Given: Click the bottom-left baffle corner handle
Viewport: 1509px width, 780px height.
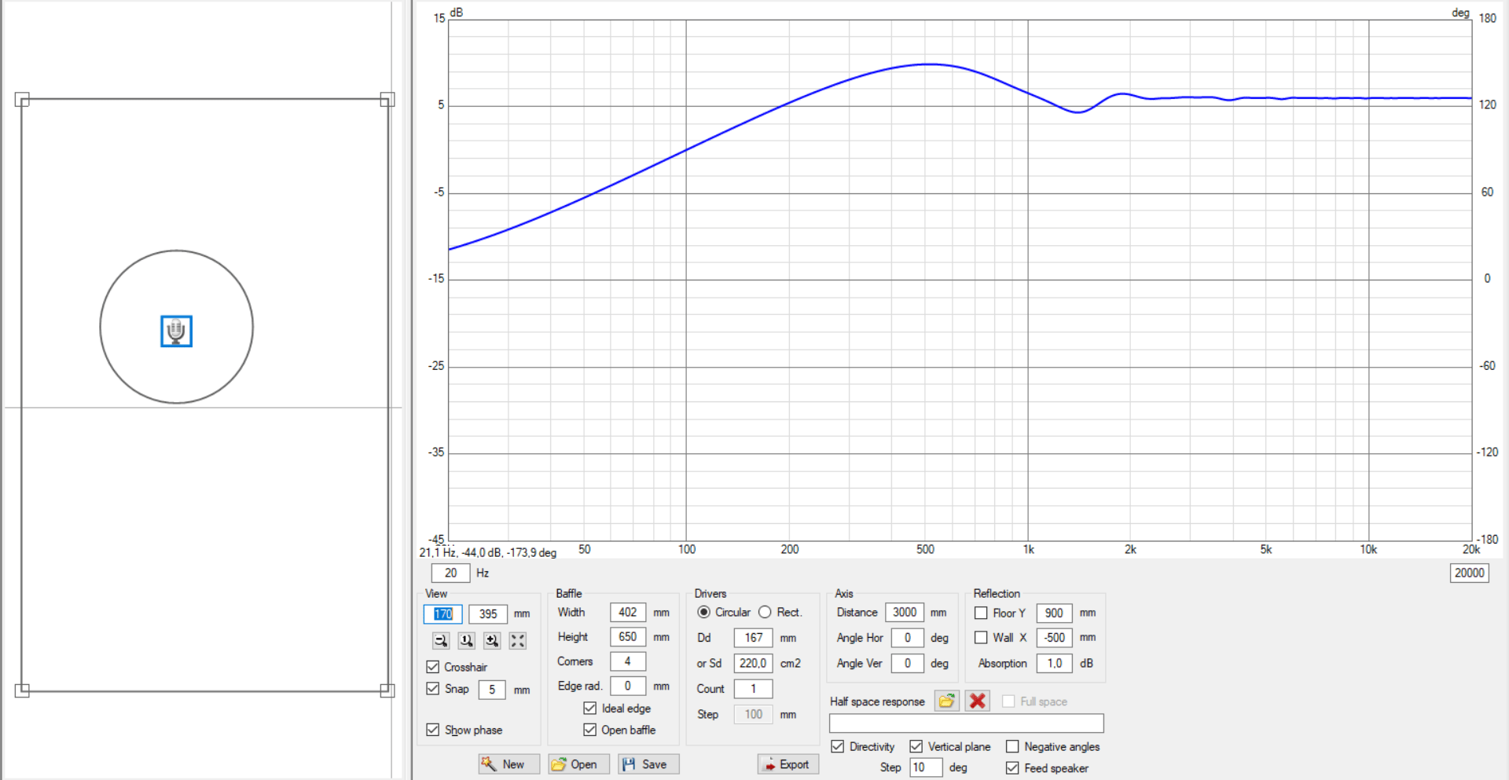Looking at the screenshot, I should click(x=22, y=690).
